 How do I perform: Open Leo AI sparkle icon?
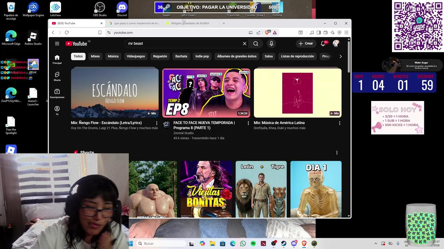332,33
